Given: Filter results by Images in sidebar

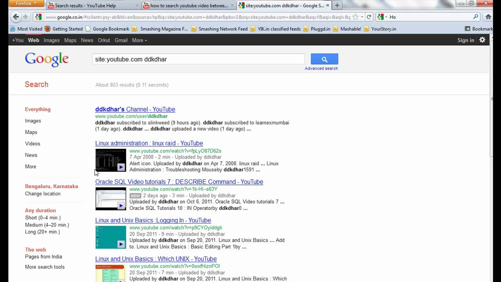Looking at the screenshot, I should click(33, 121).
